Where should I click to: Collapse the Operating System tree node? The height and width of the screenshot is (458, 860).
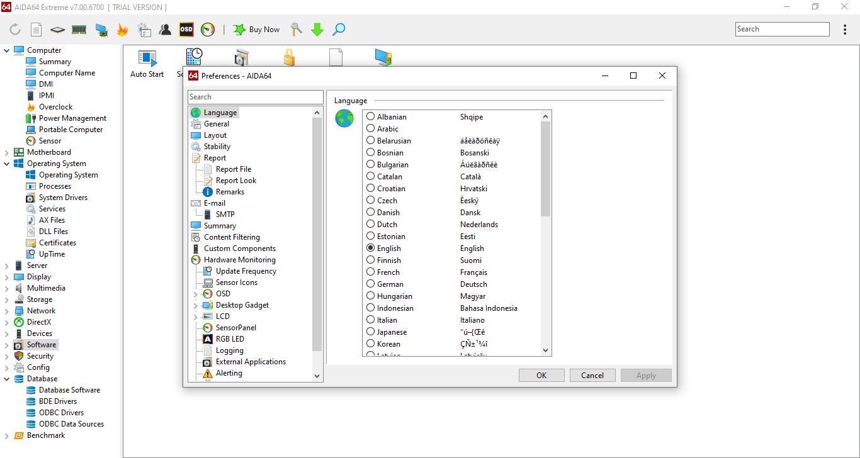7,164
